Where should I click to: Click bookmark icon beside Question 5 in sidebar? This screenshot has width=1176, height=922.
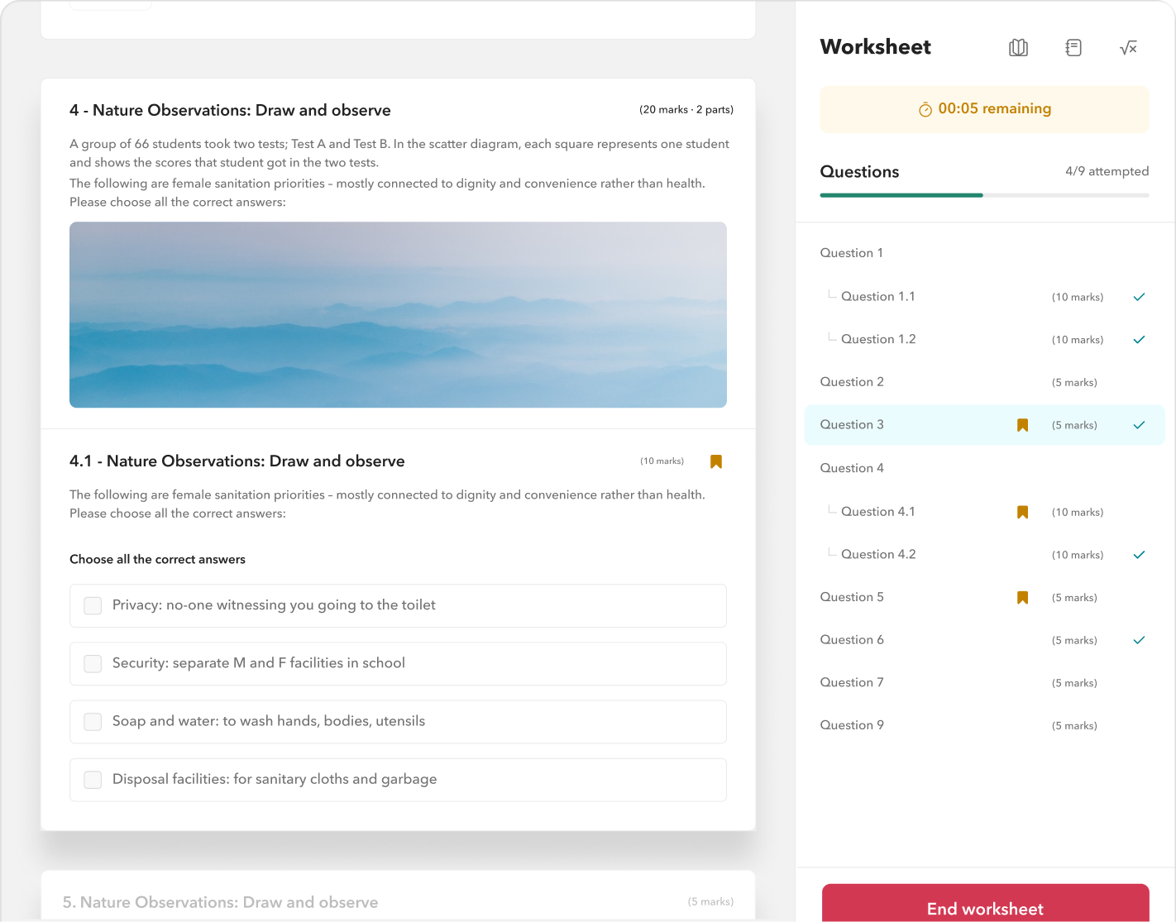point(1022,598)
